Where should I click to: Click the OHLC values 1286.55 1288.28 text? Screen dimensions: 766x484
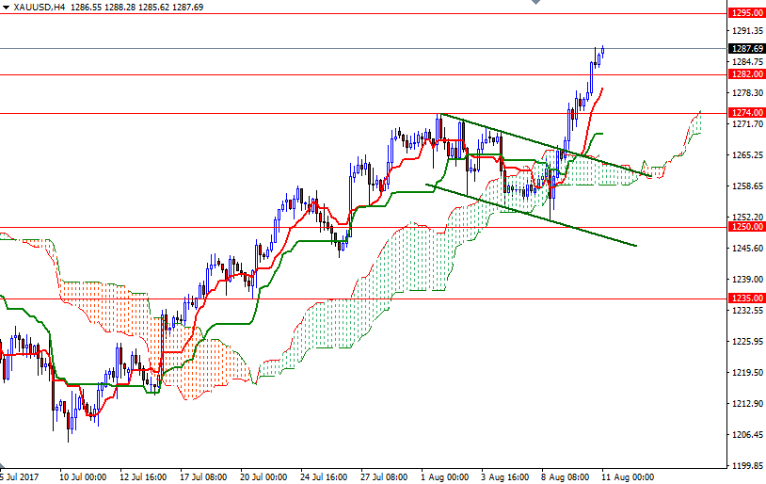click(x=104, y=8)
